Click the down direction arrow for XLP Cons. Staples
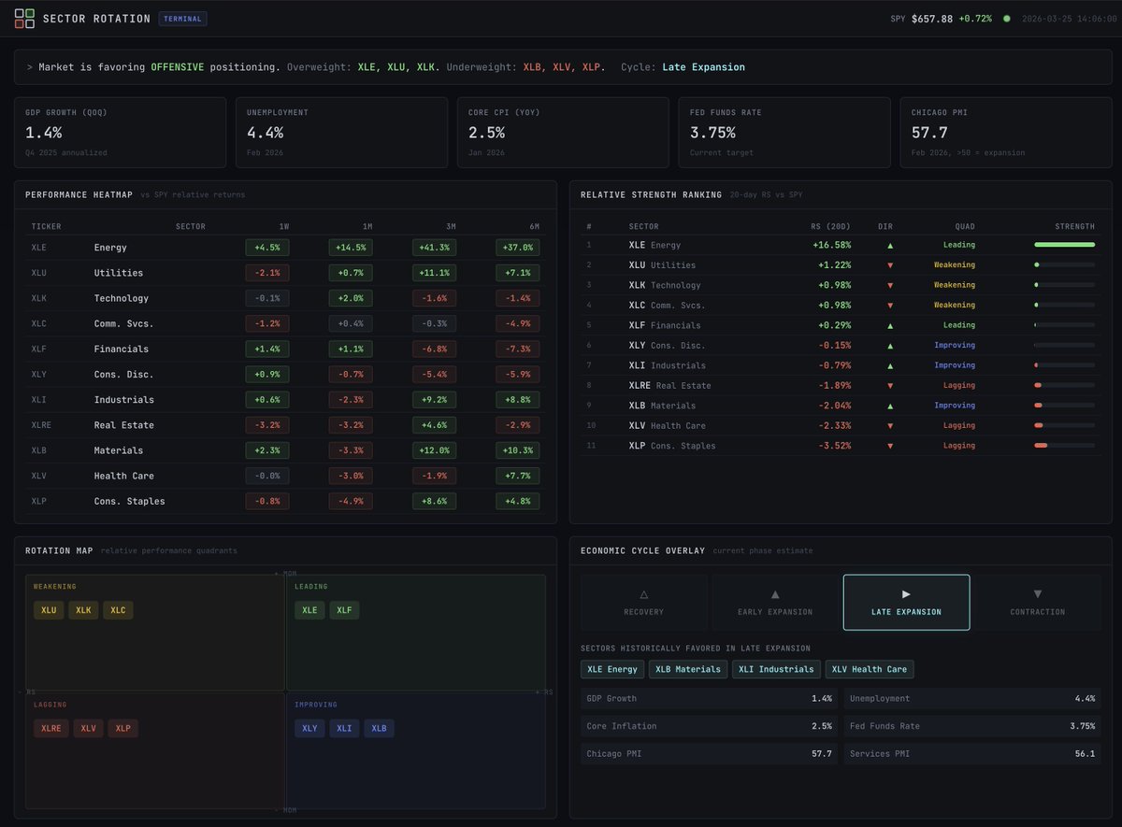 coord(890,446)
